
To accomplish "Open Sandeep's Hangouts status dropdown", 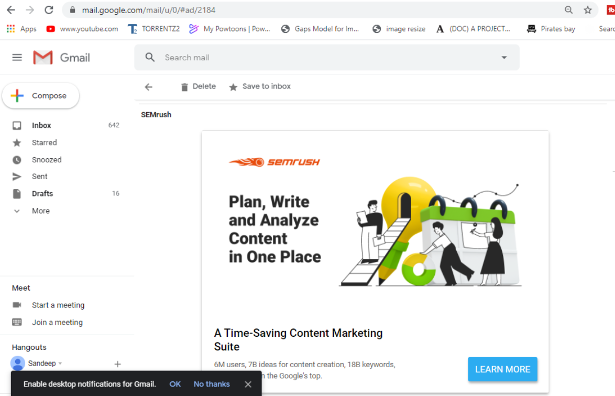I will point(60,364).
